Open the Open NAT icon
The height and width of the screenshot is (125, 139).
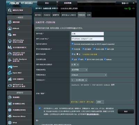[x=10, y=73]
